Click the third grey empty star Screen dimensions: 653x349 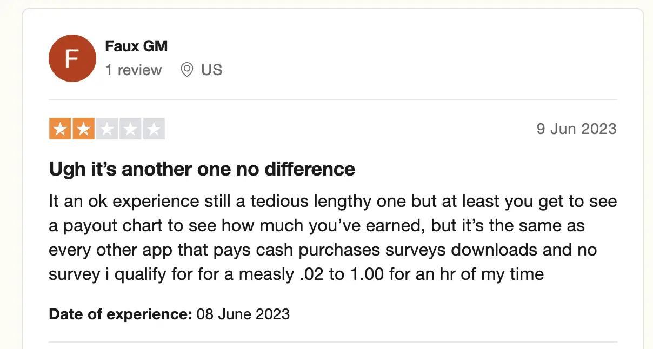pyautogui.click(x=107, y=129)
